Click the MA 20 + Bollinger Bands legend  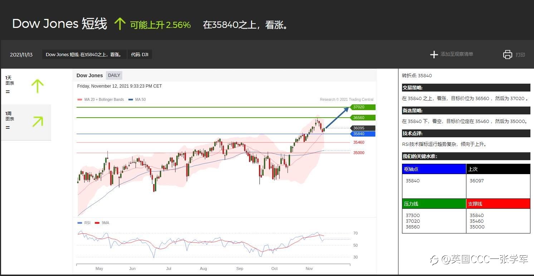[101, 99]
